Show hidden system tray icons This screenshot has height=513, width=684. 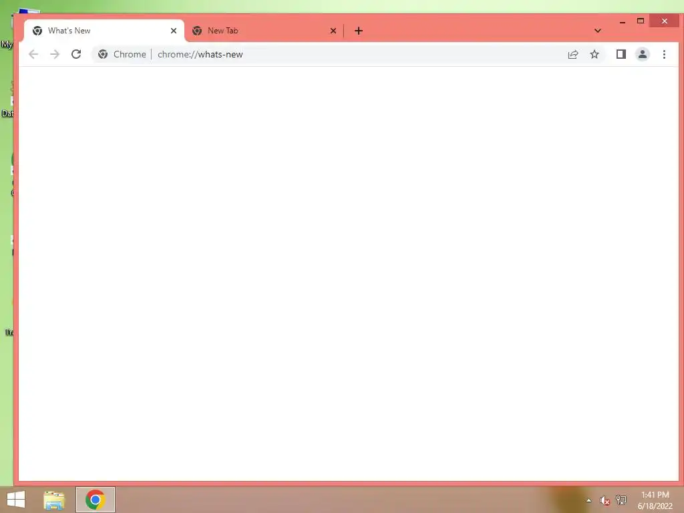(x=588, y=500)
